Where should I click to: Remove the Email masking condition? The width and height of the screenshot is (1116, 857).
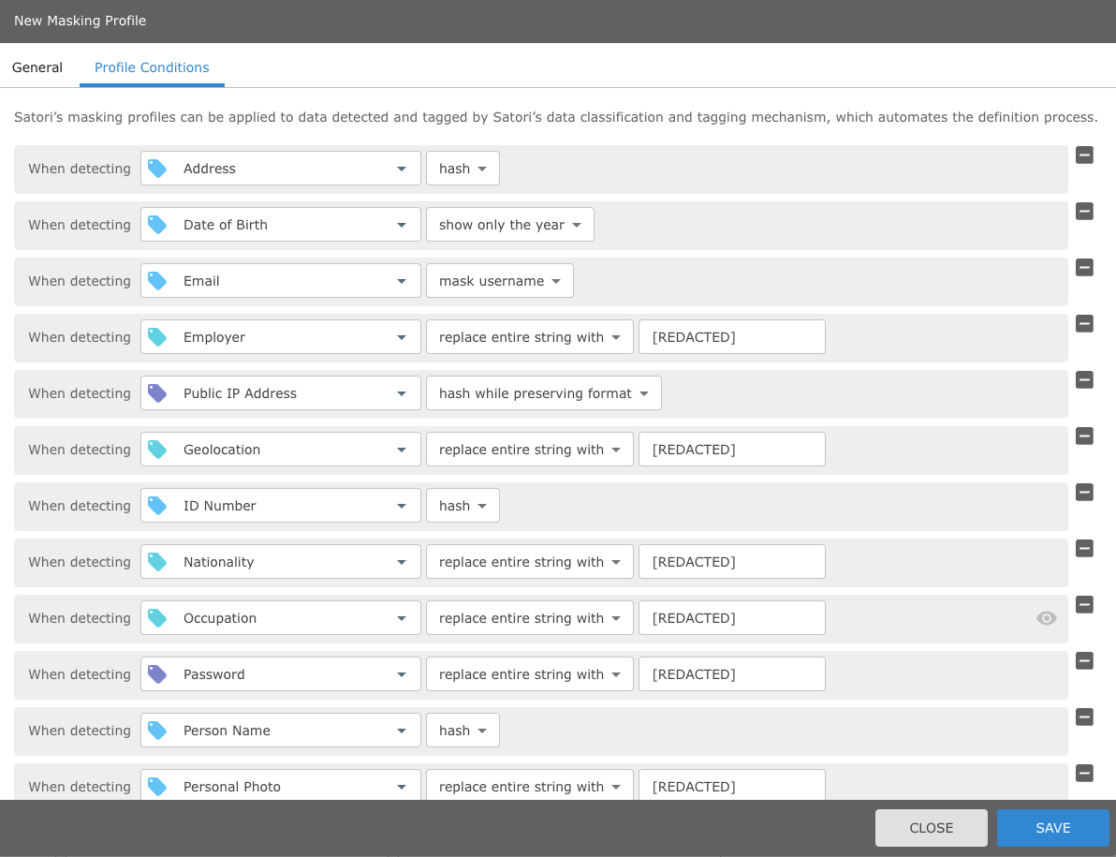pos(1084,268)
